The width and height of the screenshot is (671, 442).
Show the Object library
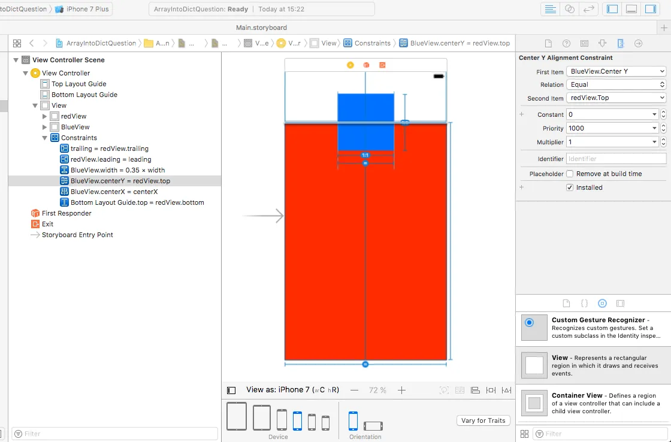coord(602,304)
